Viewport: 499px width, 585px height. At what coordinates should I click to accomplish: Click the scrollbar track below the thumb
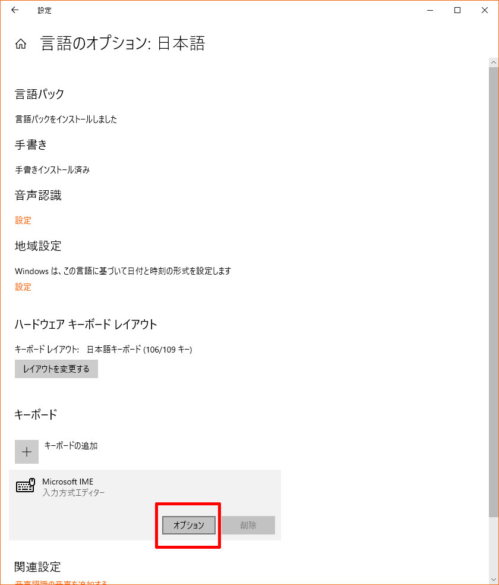494,546
